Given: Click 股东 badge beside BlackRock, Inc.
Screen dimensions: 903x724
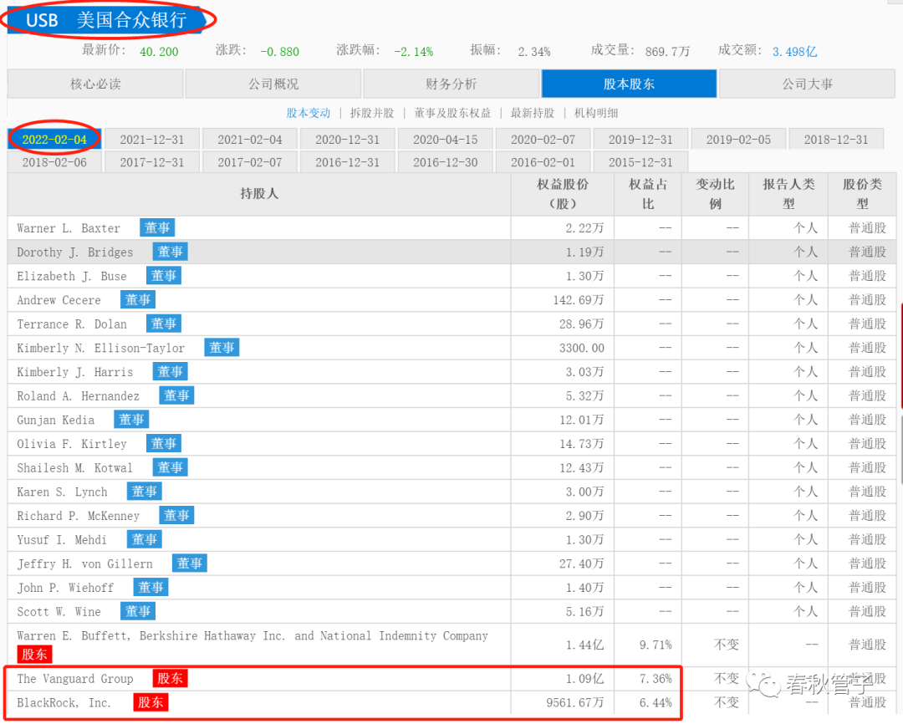Looking at the screenshot, I should 150,702.
